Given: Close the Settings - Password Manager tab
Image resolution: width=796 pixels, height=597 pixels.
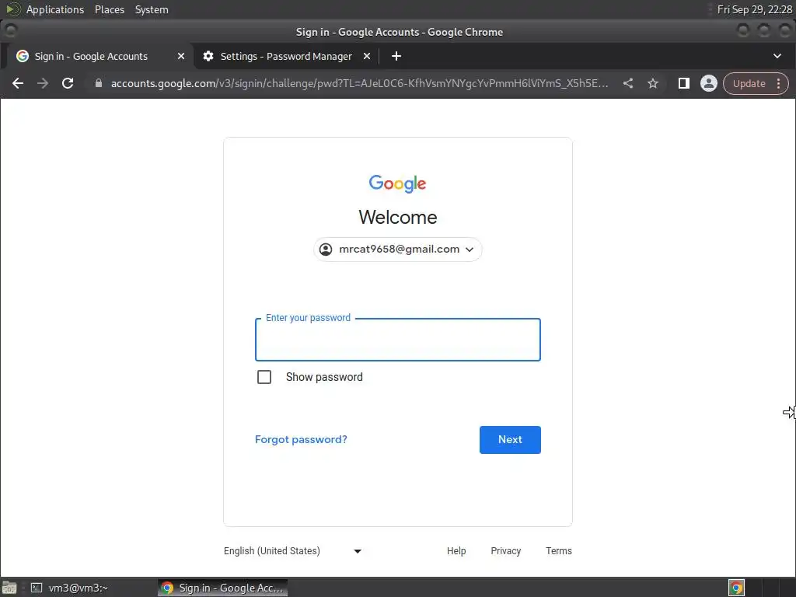Looking at the screenshot, I should [x=367, y=56].
